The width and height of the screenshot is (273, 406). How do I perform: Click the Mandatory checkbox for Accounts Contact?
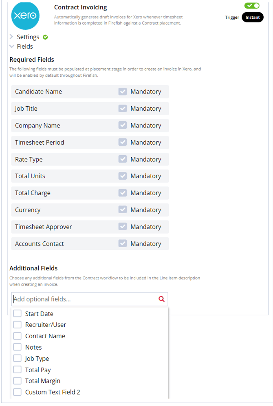coord(123,243)
